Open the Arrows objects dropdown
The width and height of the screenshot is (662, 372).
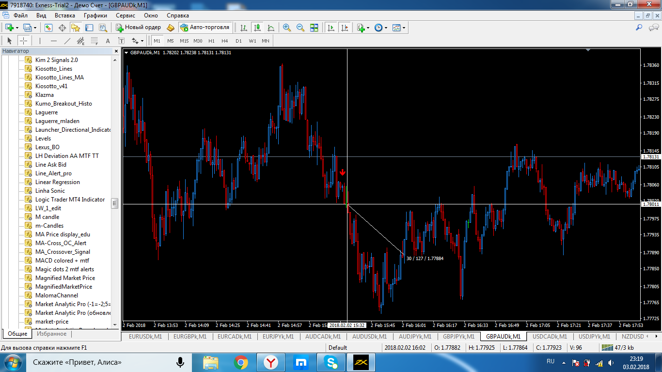coord(138,41)
